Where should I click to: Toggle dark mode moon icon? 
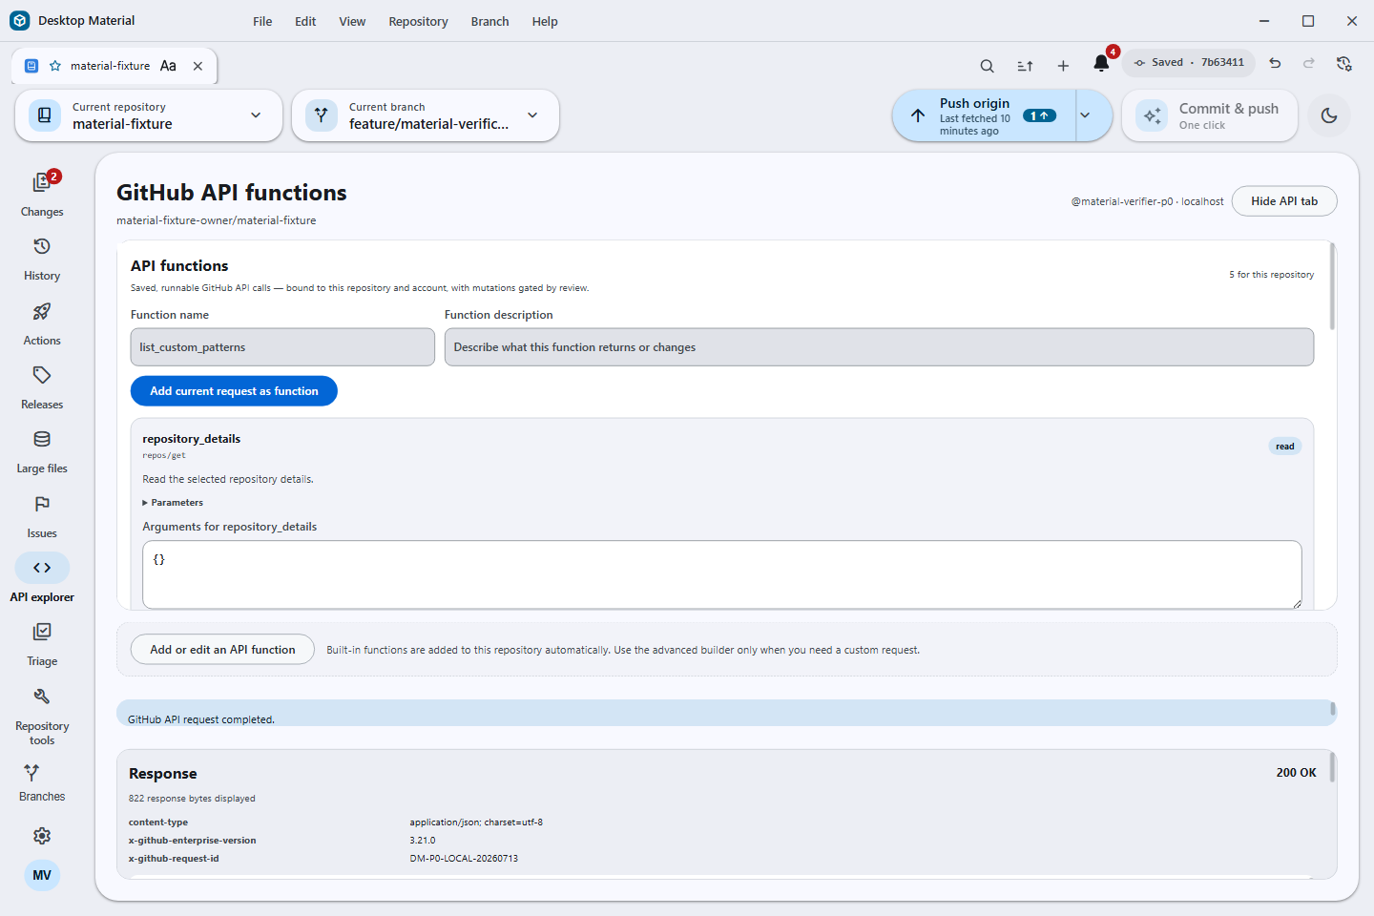(x=1329, y=115)
